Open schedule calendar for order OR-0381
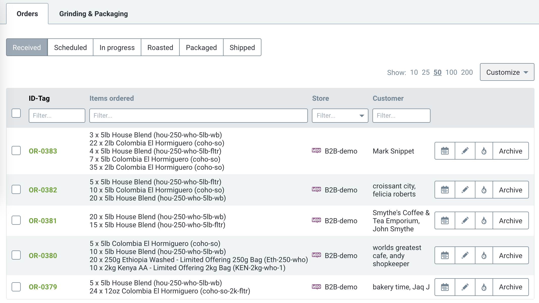Image resolution: width=539 pixels, height=303 pixels. click(445, 221)
